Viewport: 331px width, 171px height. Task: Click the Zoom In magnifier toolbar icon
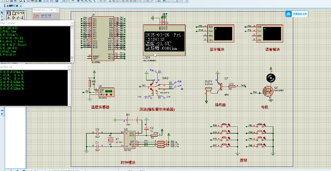point(82,2)
